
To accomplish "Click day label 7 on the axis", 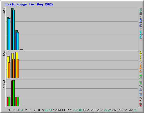I will point(35,110).
